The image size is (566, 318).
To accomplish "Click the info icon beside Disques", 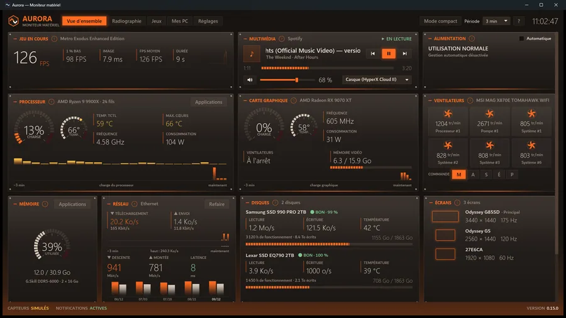I will (275, 202).
